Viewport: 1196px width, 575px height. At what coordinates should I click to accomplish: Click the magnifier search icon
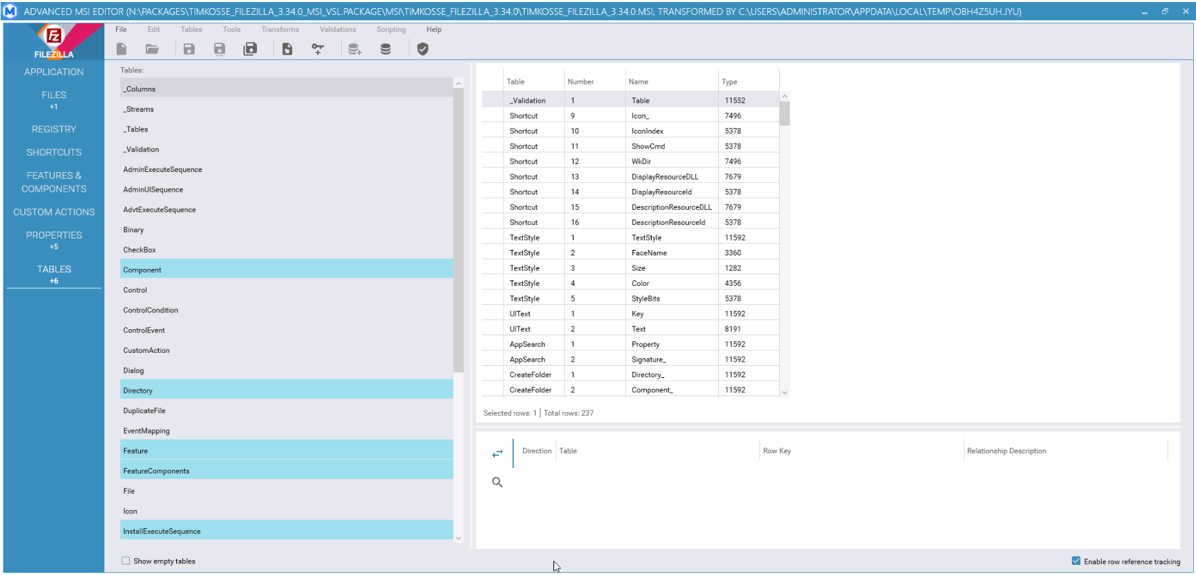498,482
